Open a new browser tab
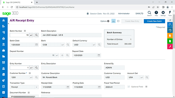 (x=37, y=2)
